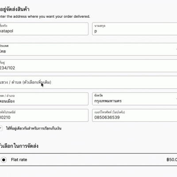The width and height of the screenshot is (177, 177).
Task: Click the เบอร์โทรศัพท์ (ไม่บังคับ) field label
Action: click(x=110, y=112)
